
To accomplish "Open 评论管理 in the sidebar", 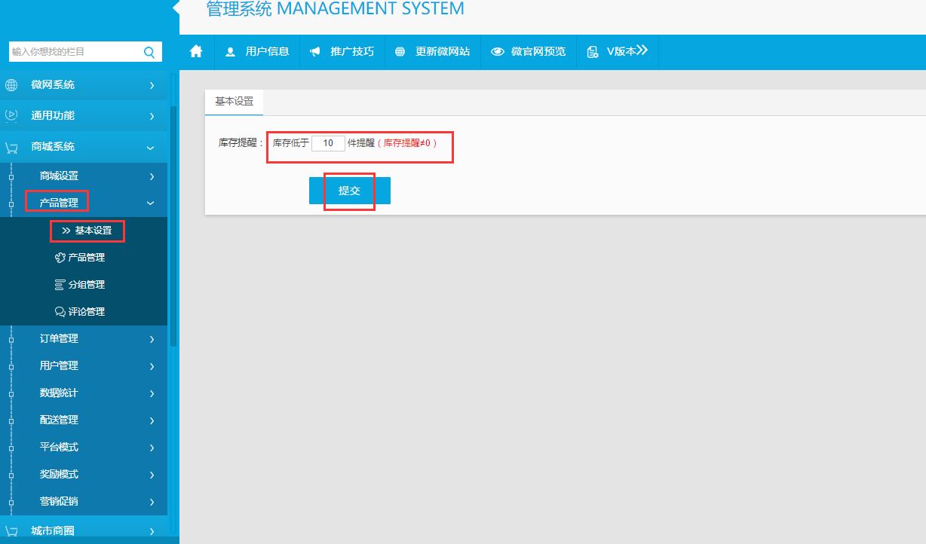I will (x=86, y=312).
